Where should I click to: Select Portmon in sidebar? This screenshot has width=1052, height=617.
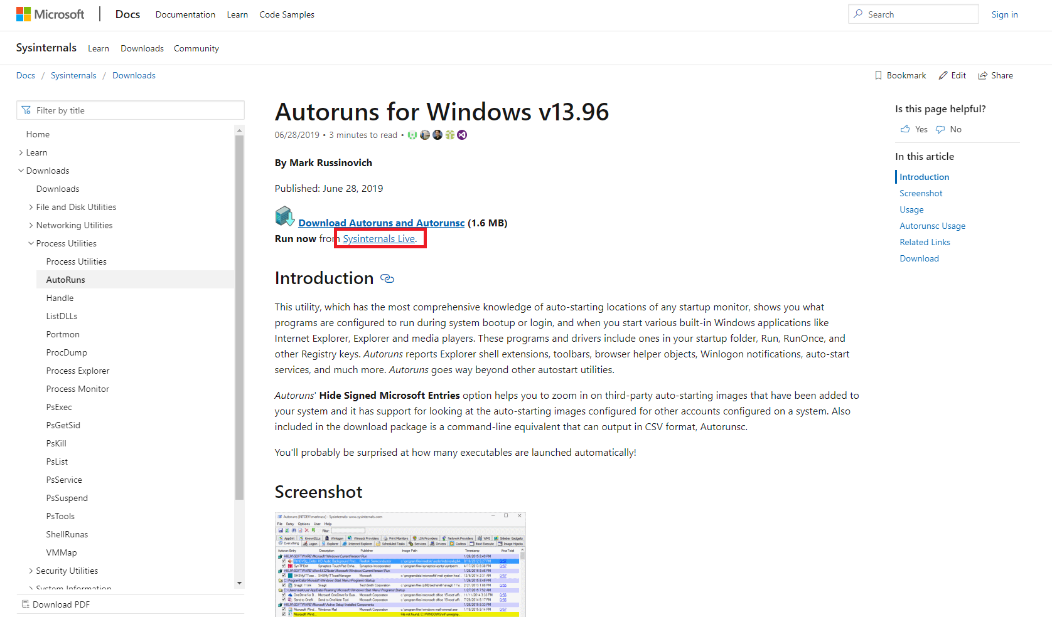63,334
